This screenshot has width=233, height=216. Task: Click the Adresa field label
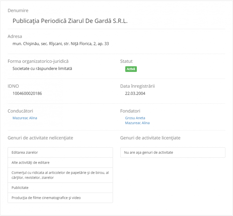pos(15,36)
